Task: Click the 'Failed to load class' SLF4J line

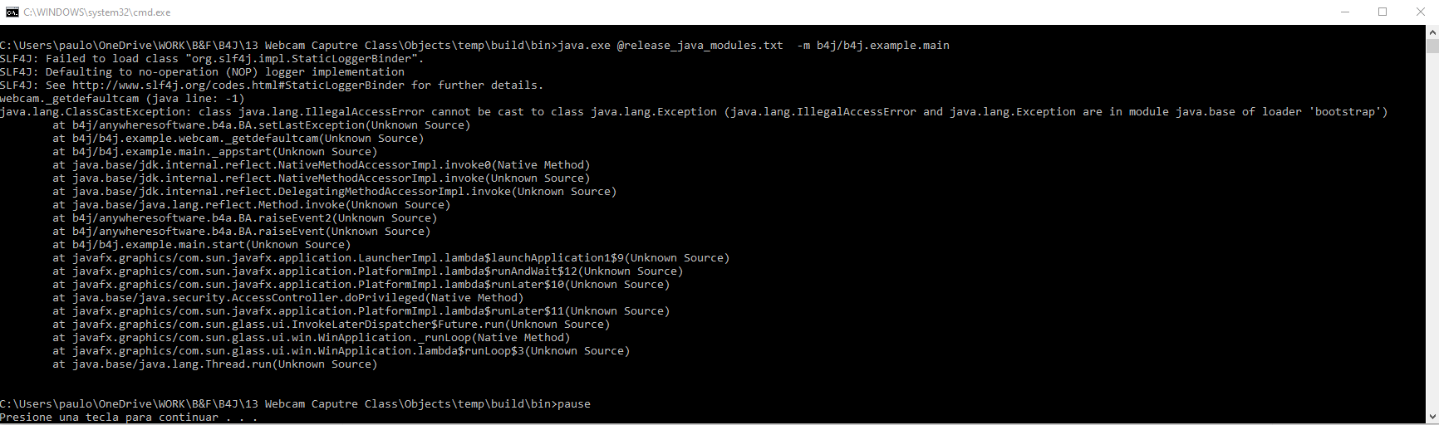Action: coord(212,59)
